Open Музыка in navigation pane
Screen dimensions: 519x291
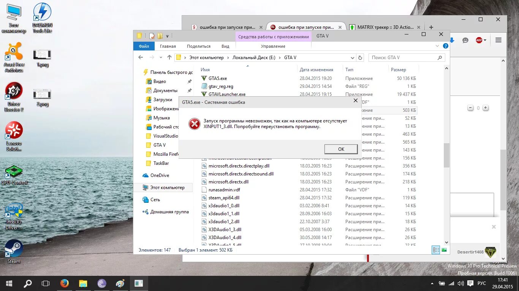click(x=161, y=118)
